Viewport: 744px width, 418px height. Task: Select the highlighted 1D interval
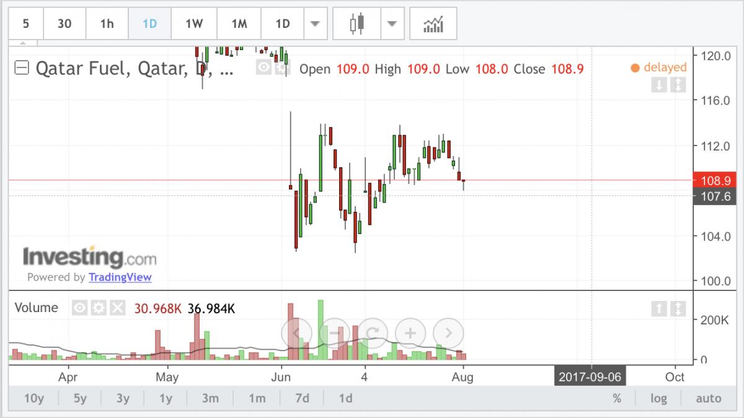[149, 24]
